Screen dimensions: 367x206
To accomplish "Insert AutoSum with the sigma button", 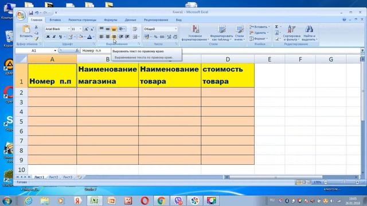I will click(276, 27).
